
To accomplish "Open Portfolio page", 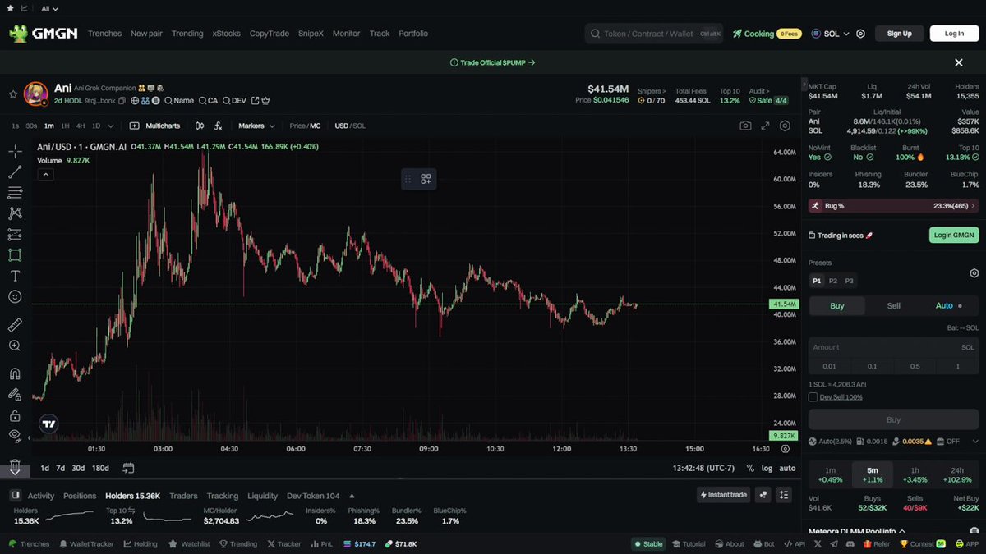I will pos(413,34).
